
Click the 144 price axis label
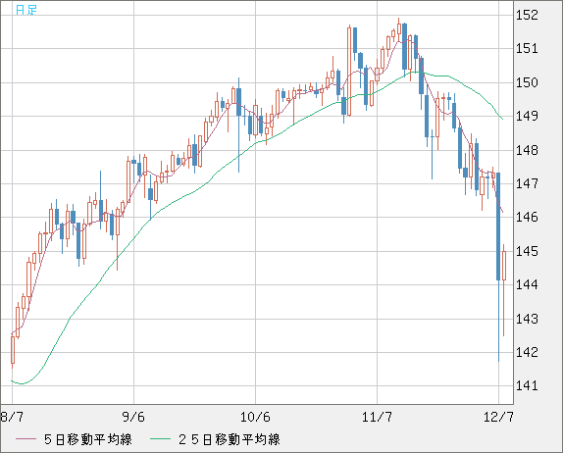[527, 284]
